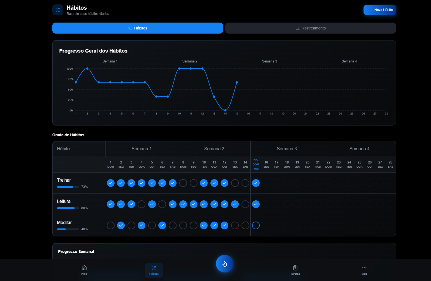Click the day 14 chart point at 0%

[225, 110]
